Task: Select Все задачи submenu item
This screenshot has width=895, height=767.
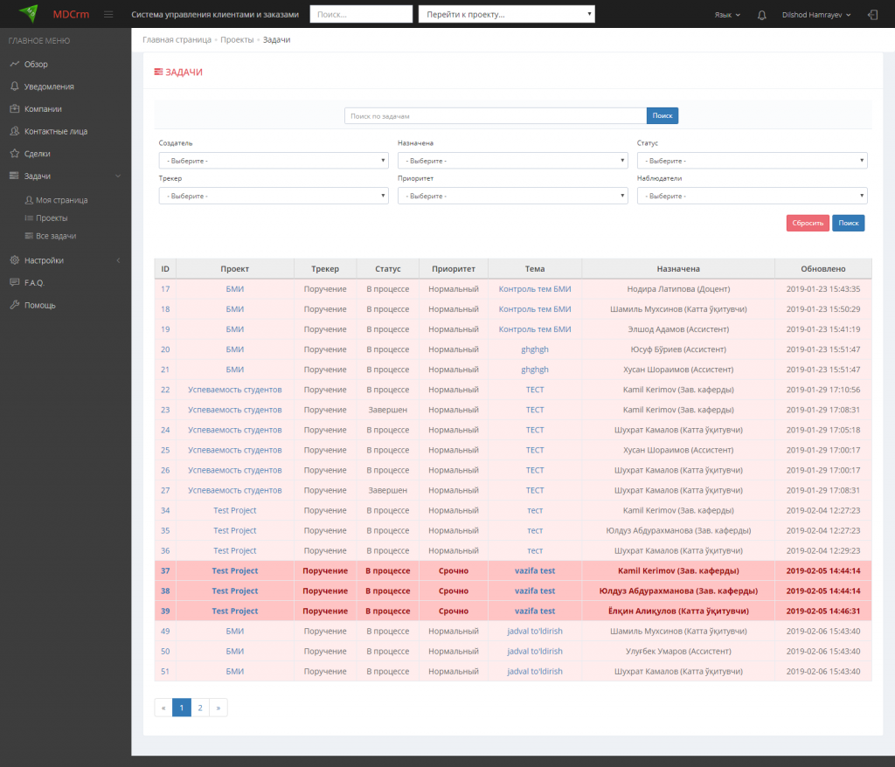Action: pos(56,236)
